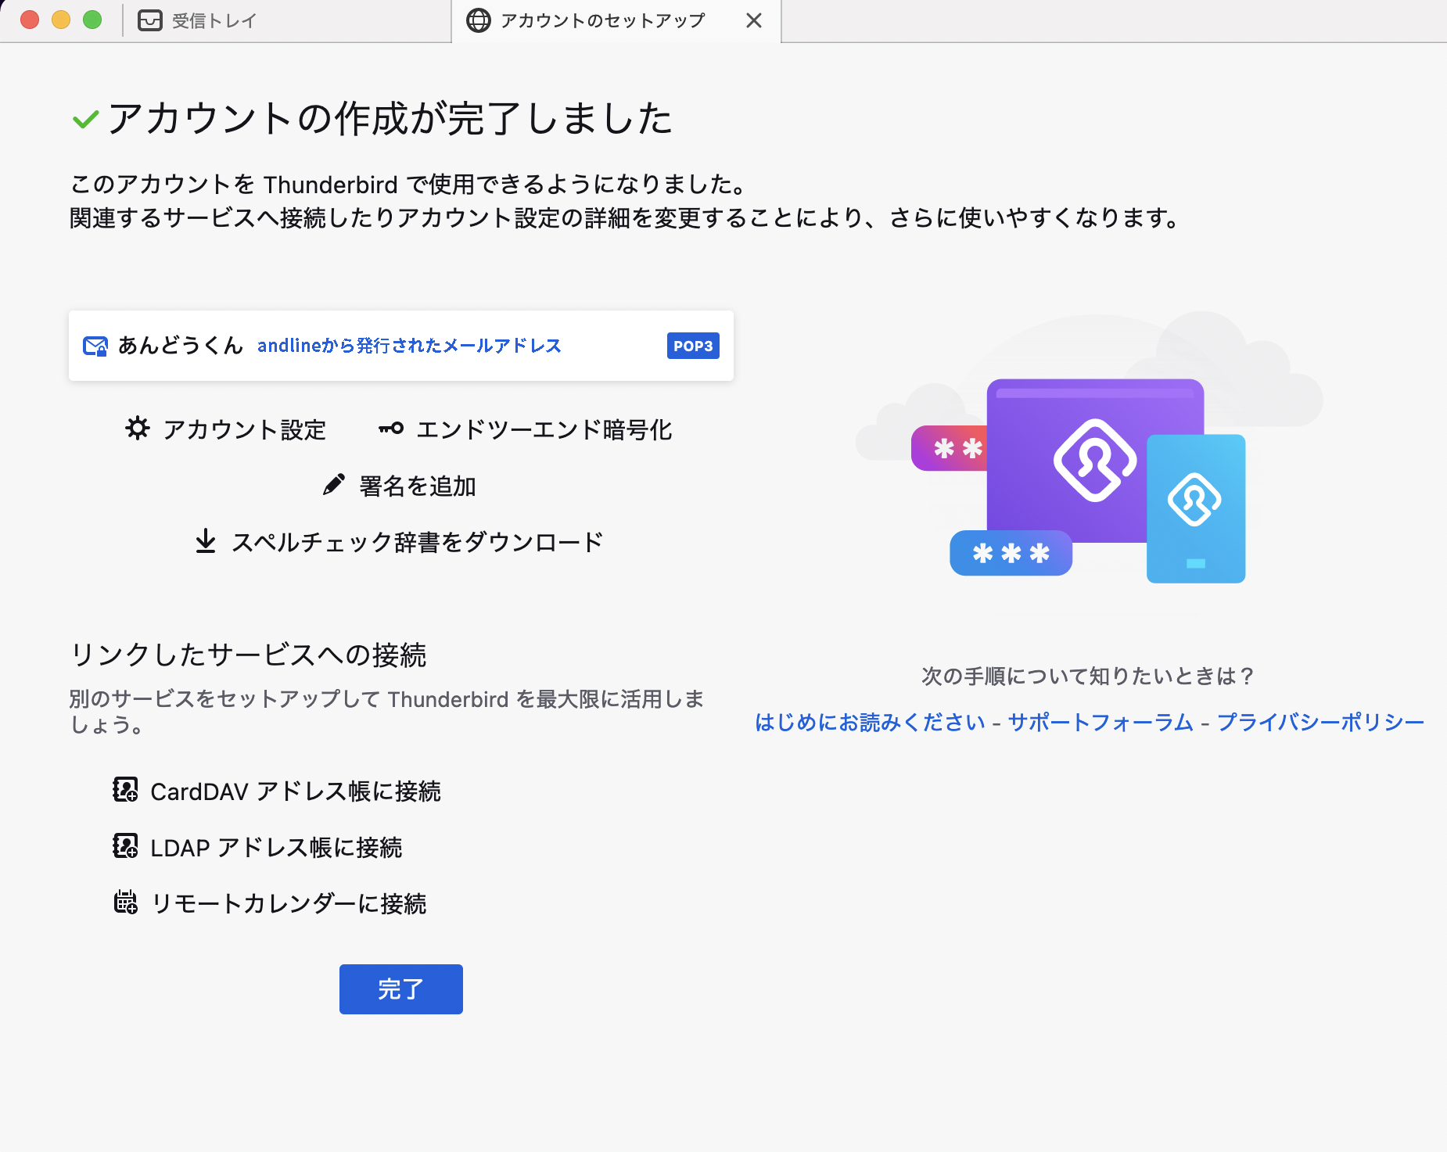1447x1152 pixels.
Task: Open the プライバシーポリシー link
Action: pos(1320,722)
